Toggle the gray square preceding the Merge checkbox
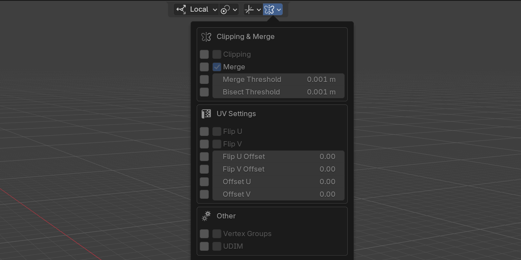This screenshot has height=260, width=521. 204,67
